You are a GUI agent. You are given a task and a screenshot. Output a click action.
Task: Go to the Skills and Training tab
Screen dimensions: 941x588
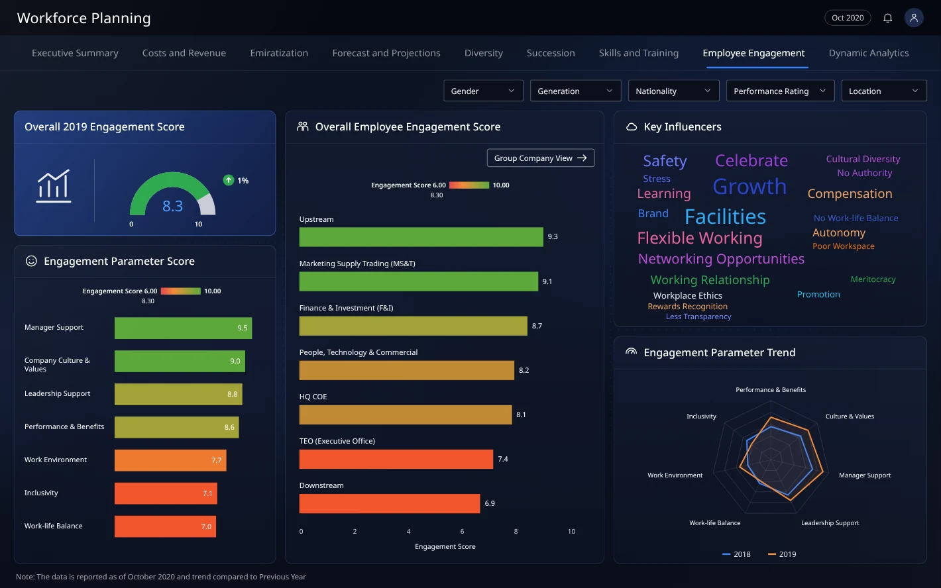[x=639, y=53]
